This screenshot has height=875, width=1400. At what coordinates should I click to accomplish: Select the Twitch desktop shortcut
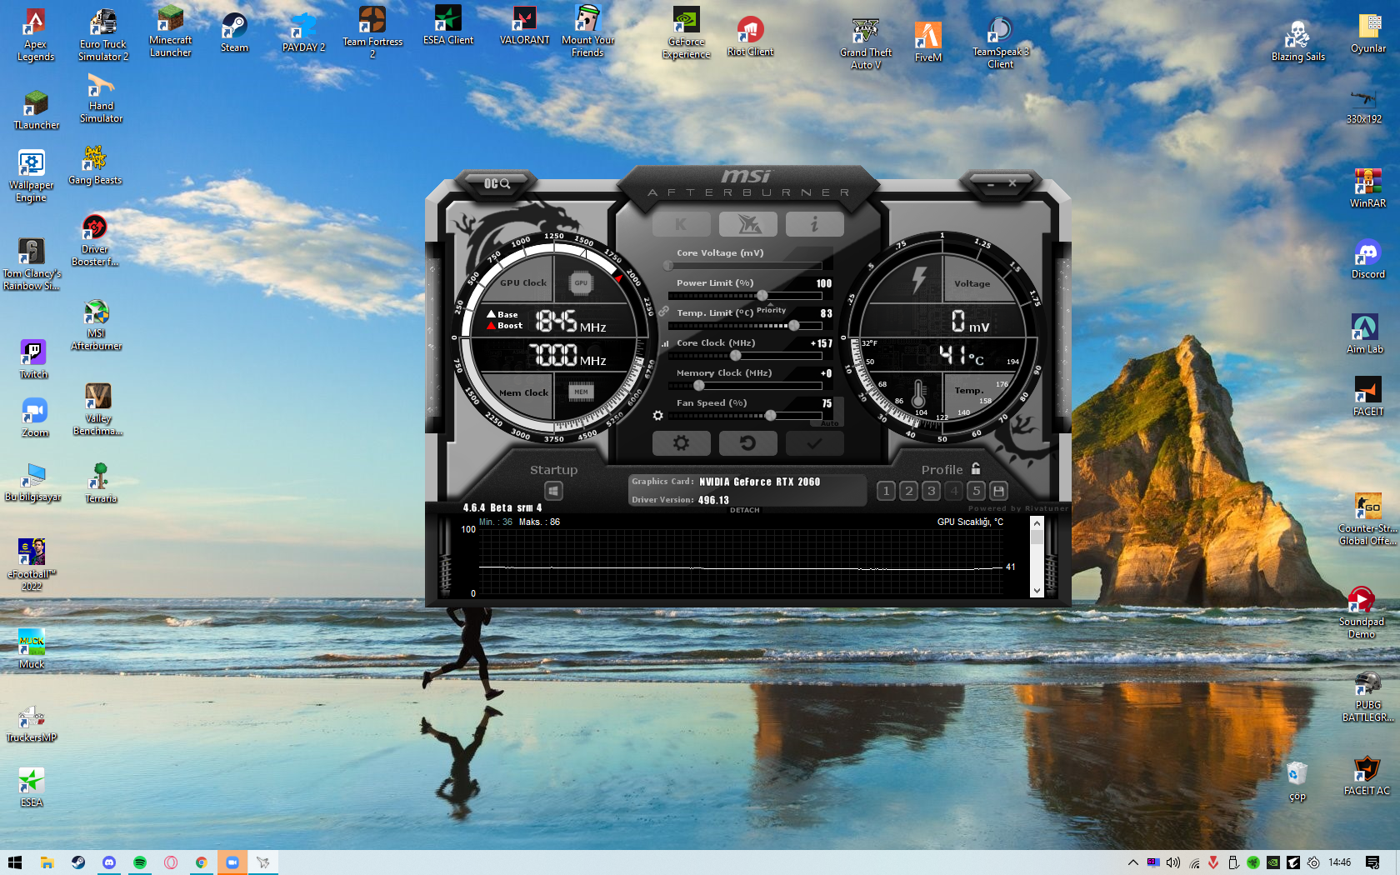[33, 360]
